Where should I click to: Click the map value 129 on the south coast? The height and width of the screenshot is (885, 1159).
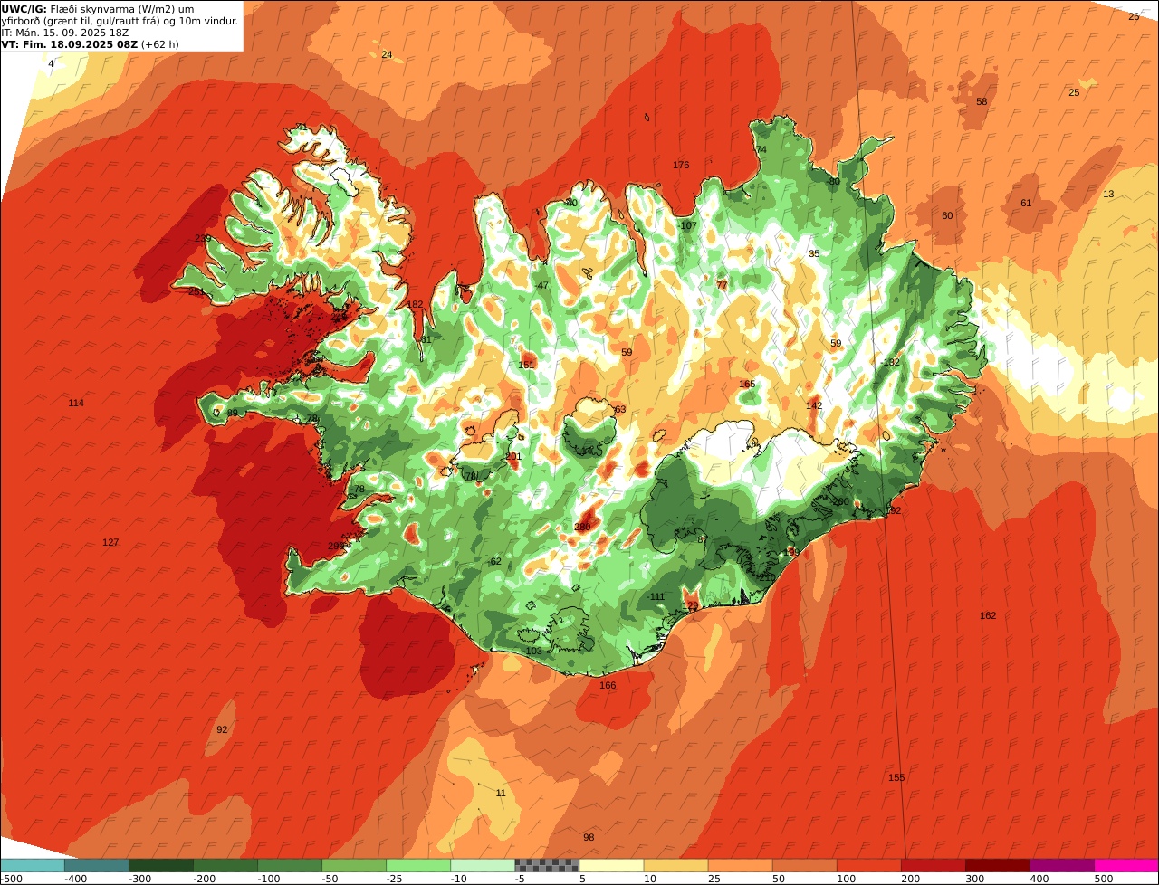(x=690, y=605)
